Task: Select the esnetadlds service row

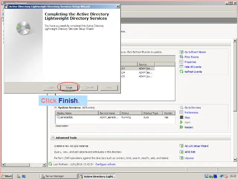Action: pos(67,117)
